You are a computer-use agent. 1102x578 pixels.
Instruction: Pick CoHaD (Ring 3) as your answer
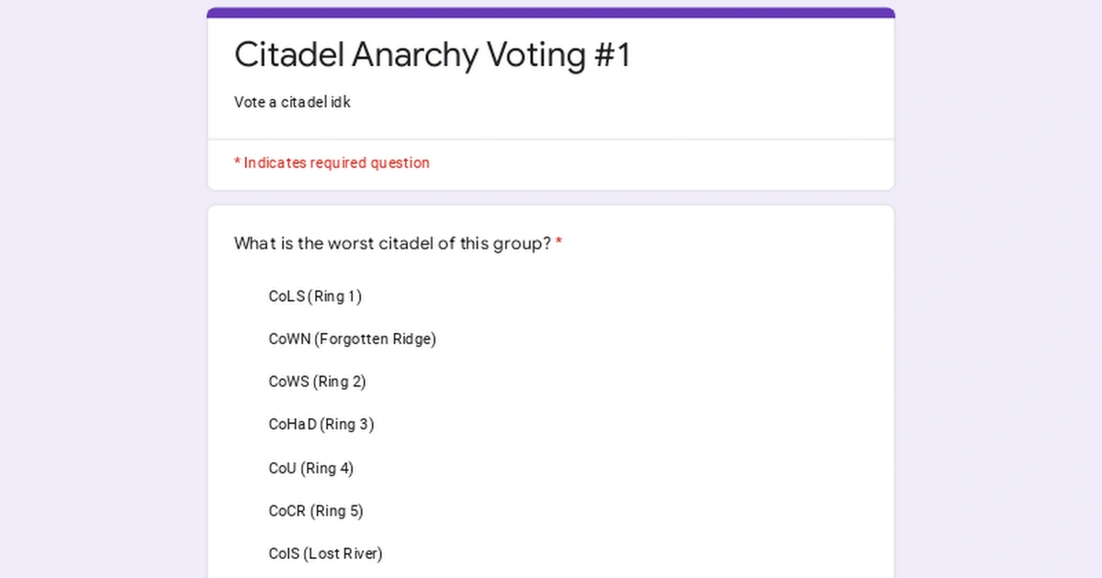pos(320,424)
